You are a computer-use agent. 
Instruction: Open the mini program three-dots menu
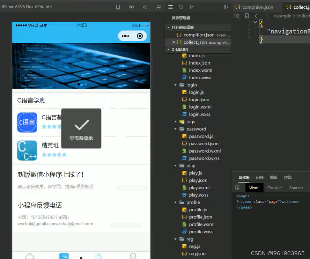(125, 36)
